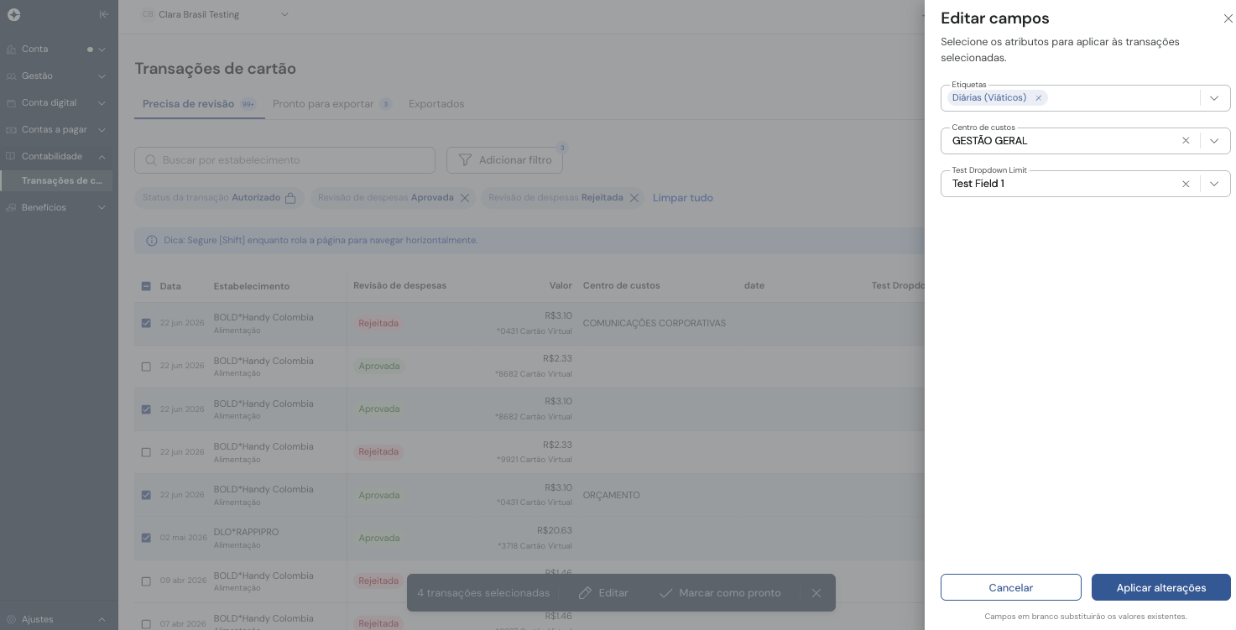Remove the Revisão de despesas Rejeitada filter
Screen dimensions: 1236x630
[x=634, y=198]
